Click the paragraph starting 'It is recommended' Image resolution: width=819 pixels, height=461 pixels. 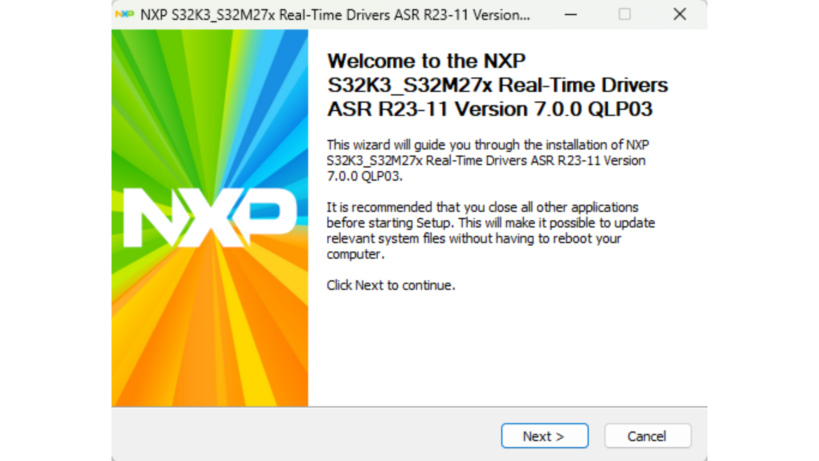coord(491,230)
